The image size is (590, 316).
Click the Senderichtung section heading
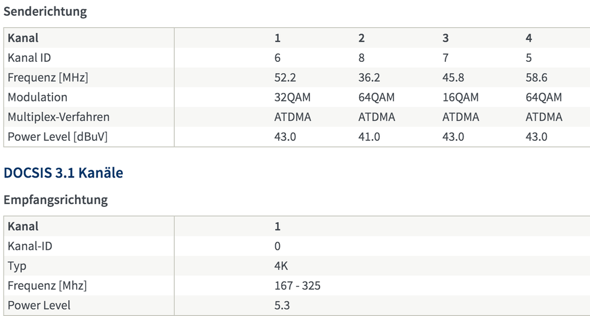pos(45,11)
